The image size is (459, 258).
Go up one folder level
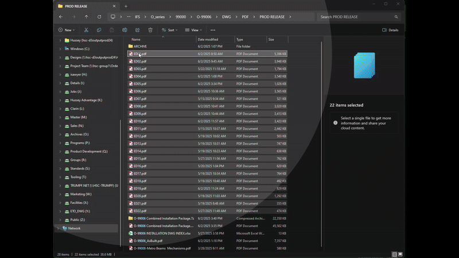coord(87,17)
